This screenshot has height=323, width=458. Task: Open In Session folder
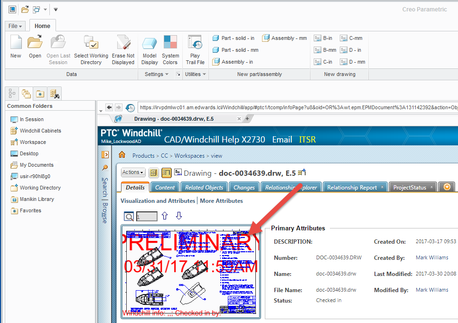(27, 119)
